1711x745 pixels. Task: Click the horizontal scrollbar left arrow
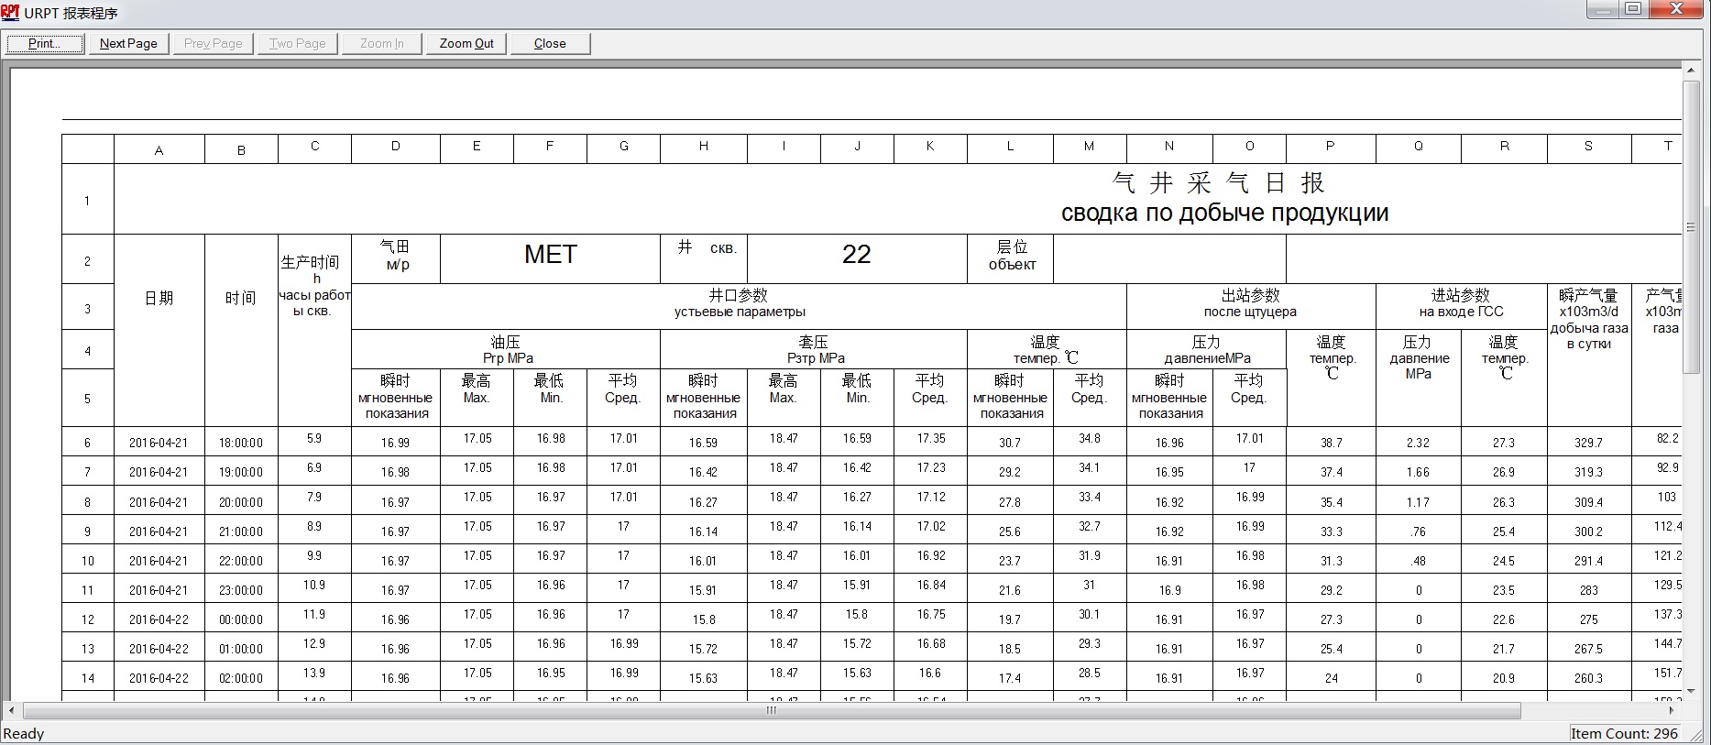point(13,710)
